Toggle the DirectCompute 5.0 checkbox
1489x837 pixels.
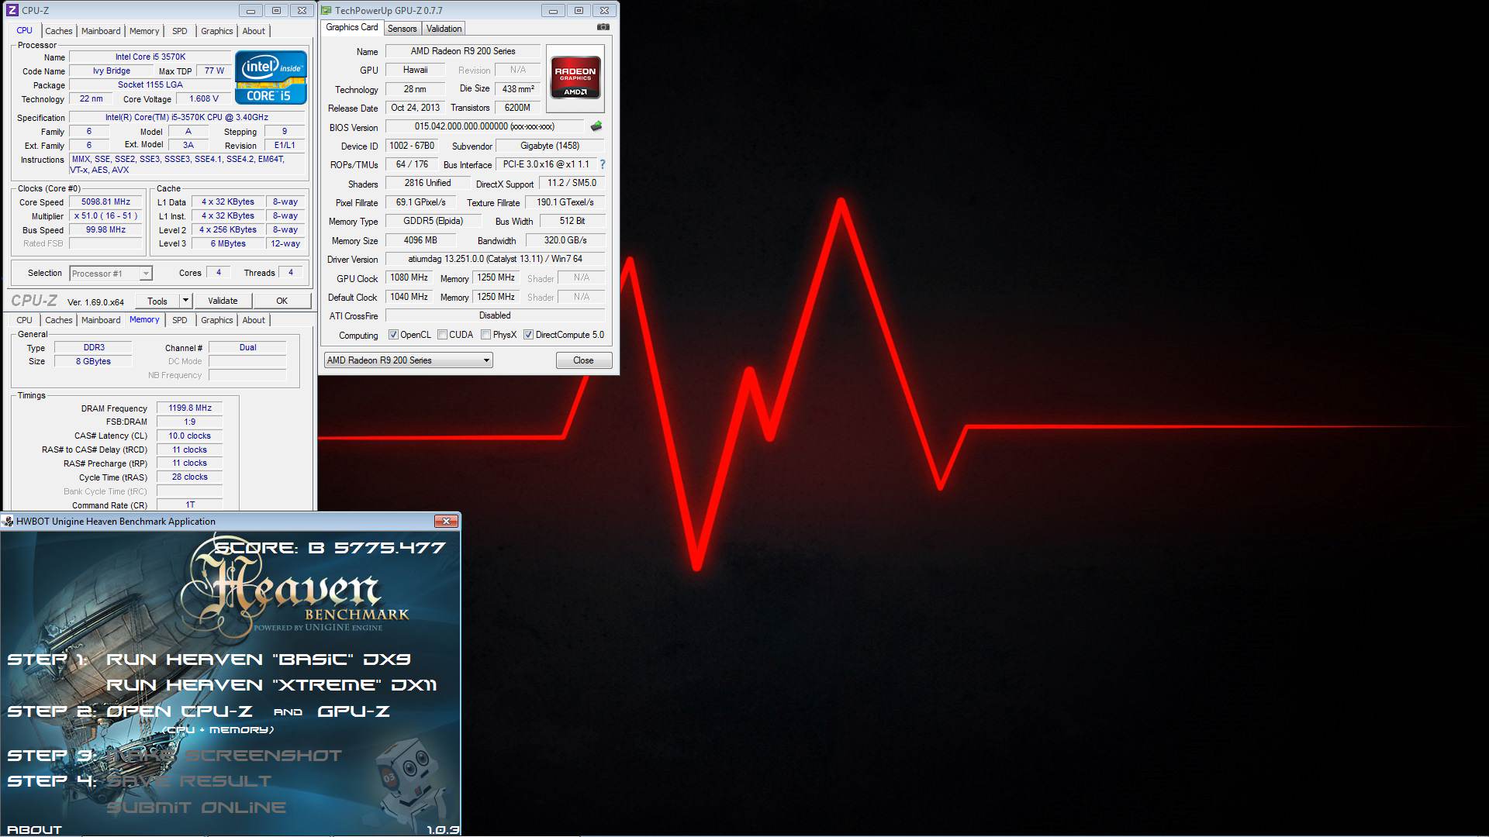pyautogui.click(x=528, y=335)
